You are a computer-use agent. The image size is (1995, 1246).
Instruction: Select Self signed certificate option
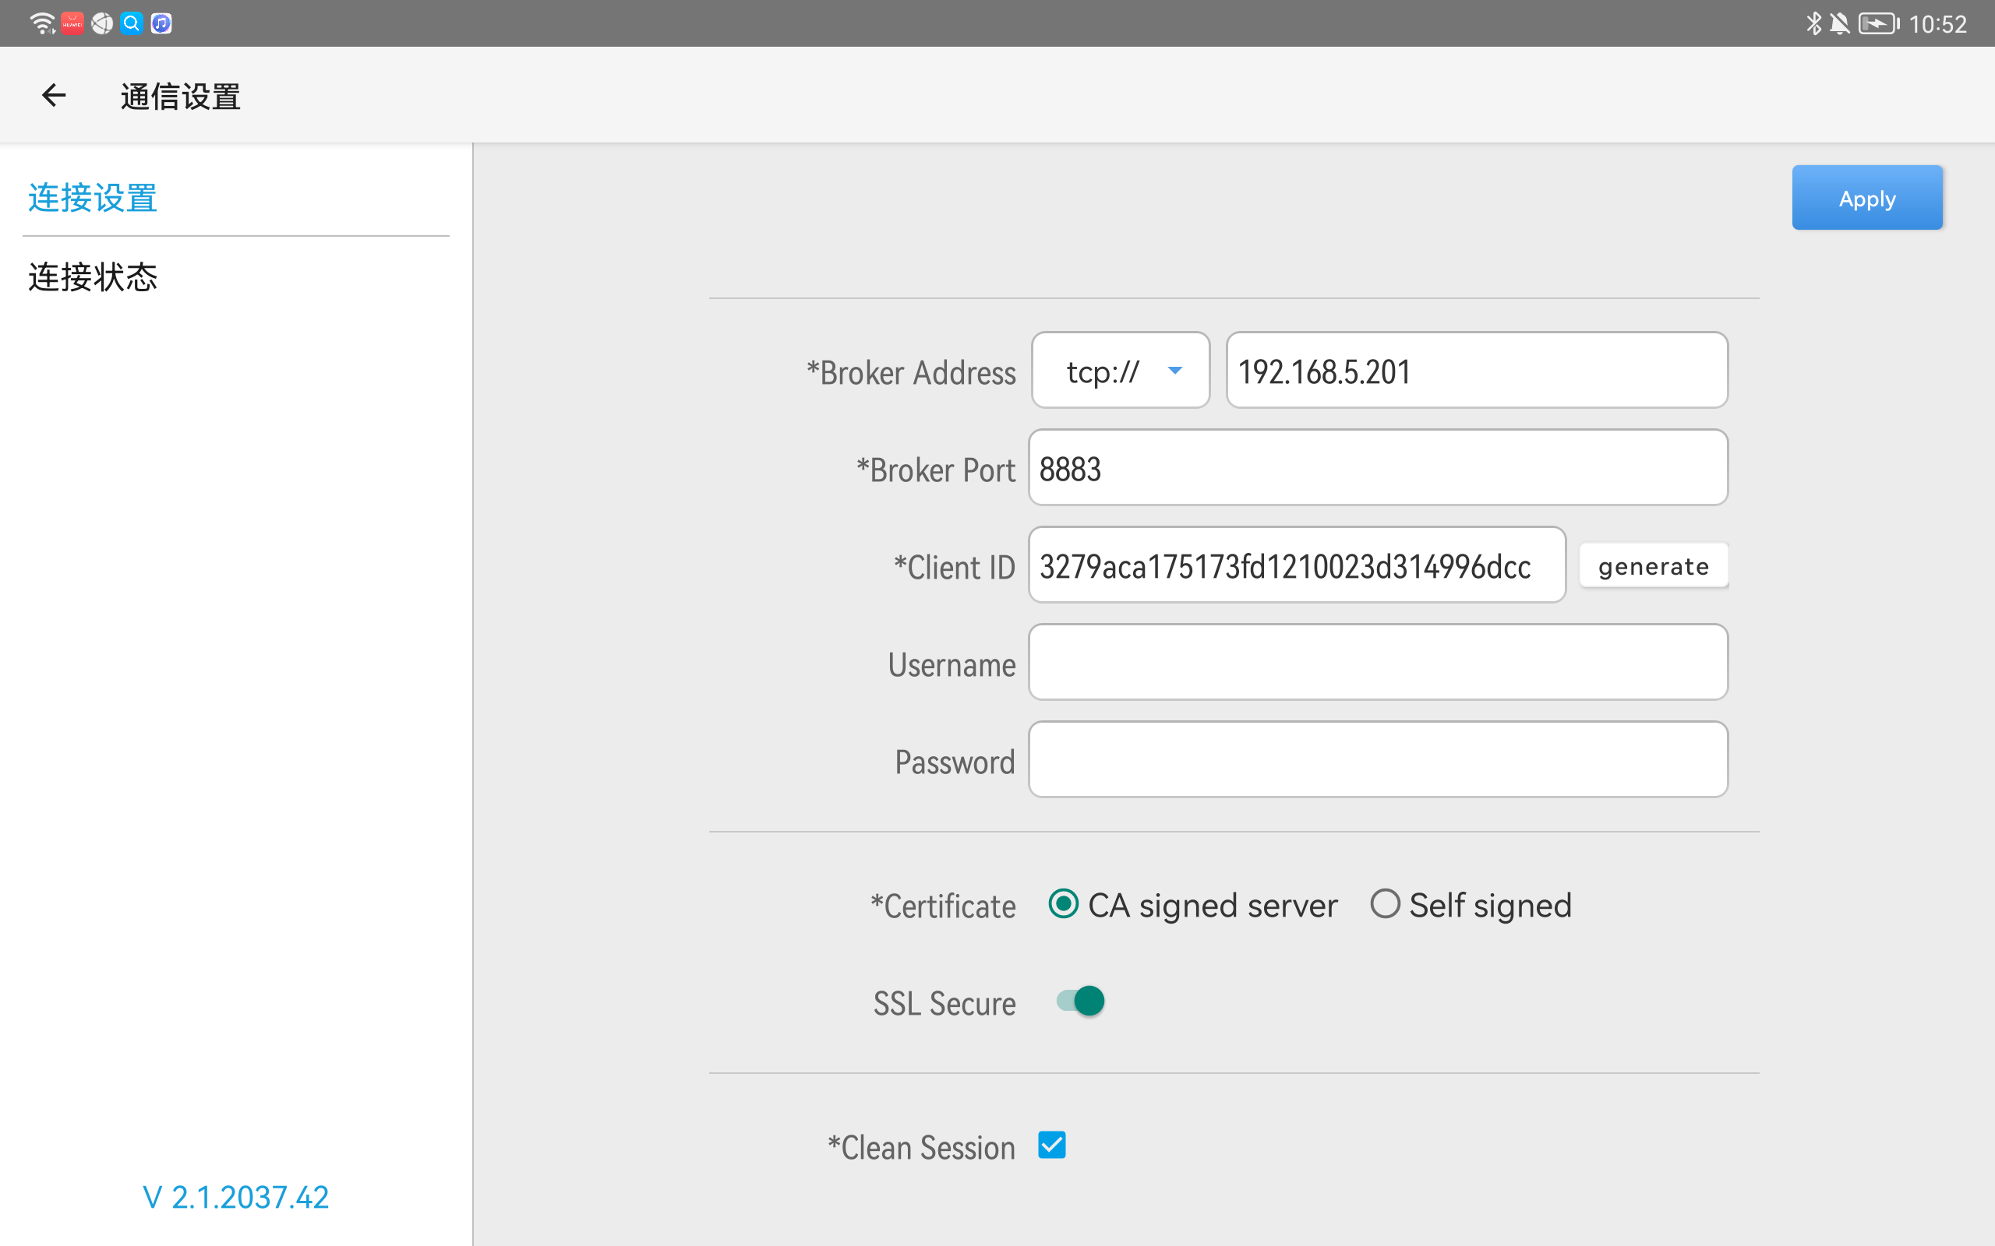(1471, 905)
